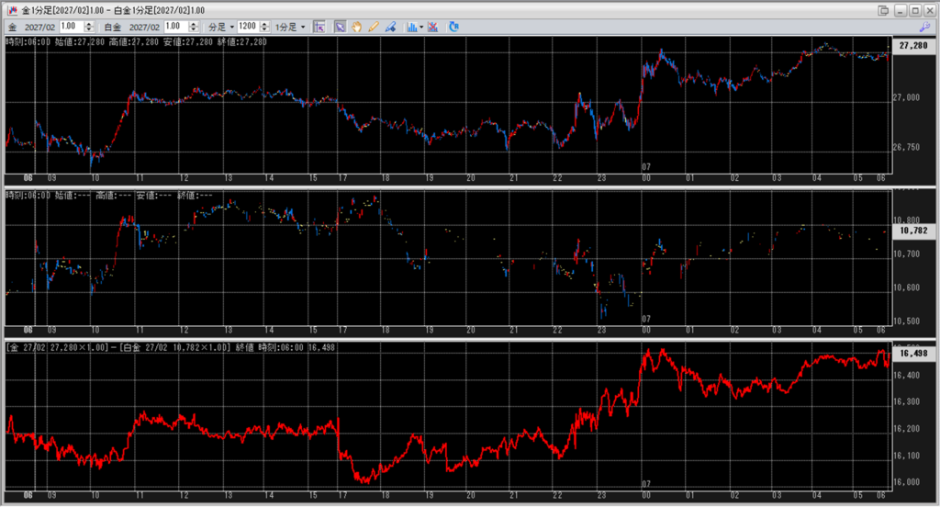Click the chart icon with red X
The image size is (940, 507).
click(433, 27)
